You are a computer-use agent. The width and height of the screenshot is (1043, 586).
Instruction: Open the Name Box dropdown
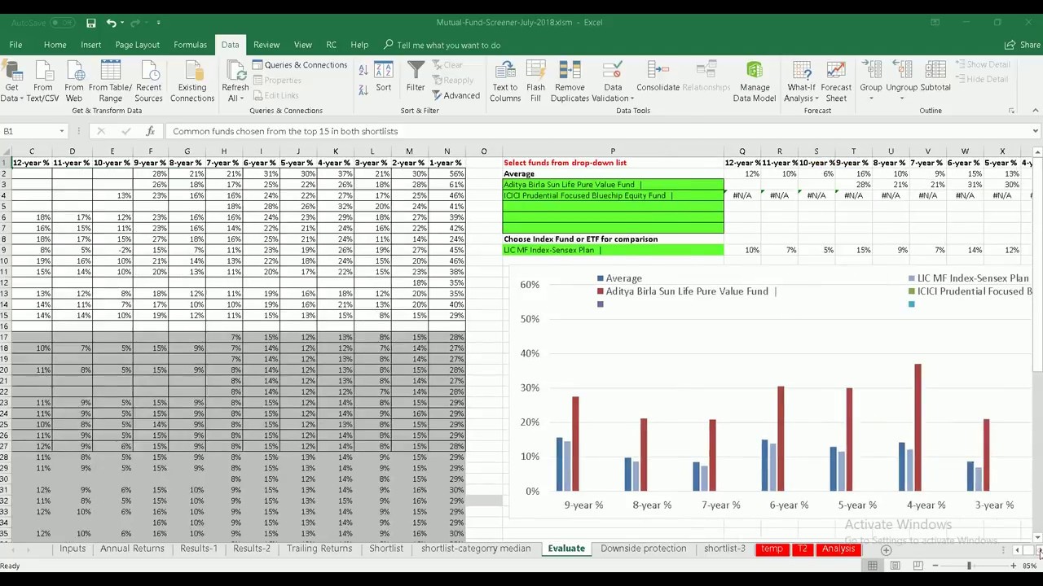point(61,131)
